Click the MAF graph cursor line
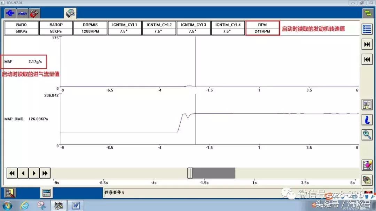Image resolution: width=376 pixels, height=211 pixels. click(x=195, y=62)
